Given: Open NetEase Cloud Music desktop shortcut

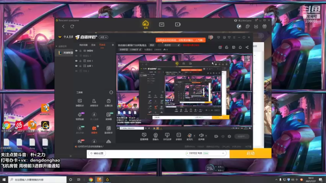Looking at the screenshot, I should pos(19,126).
